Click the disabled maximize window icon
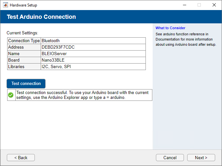The image size is (222, 166). pyautogui.click(x=199, y=5)
